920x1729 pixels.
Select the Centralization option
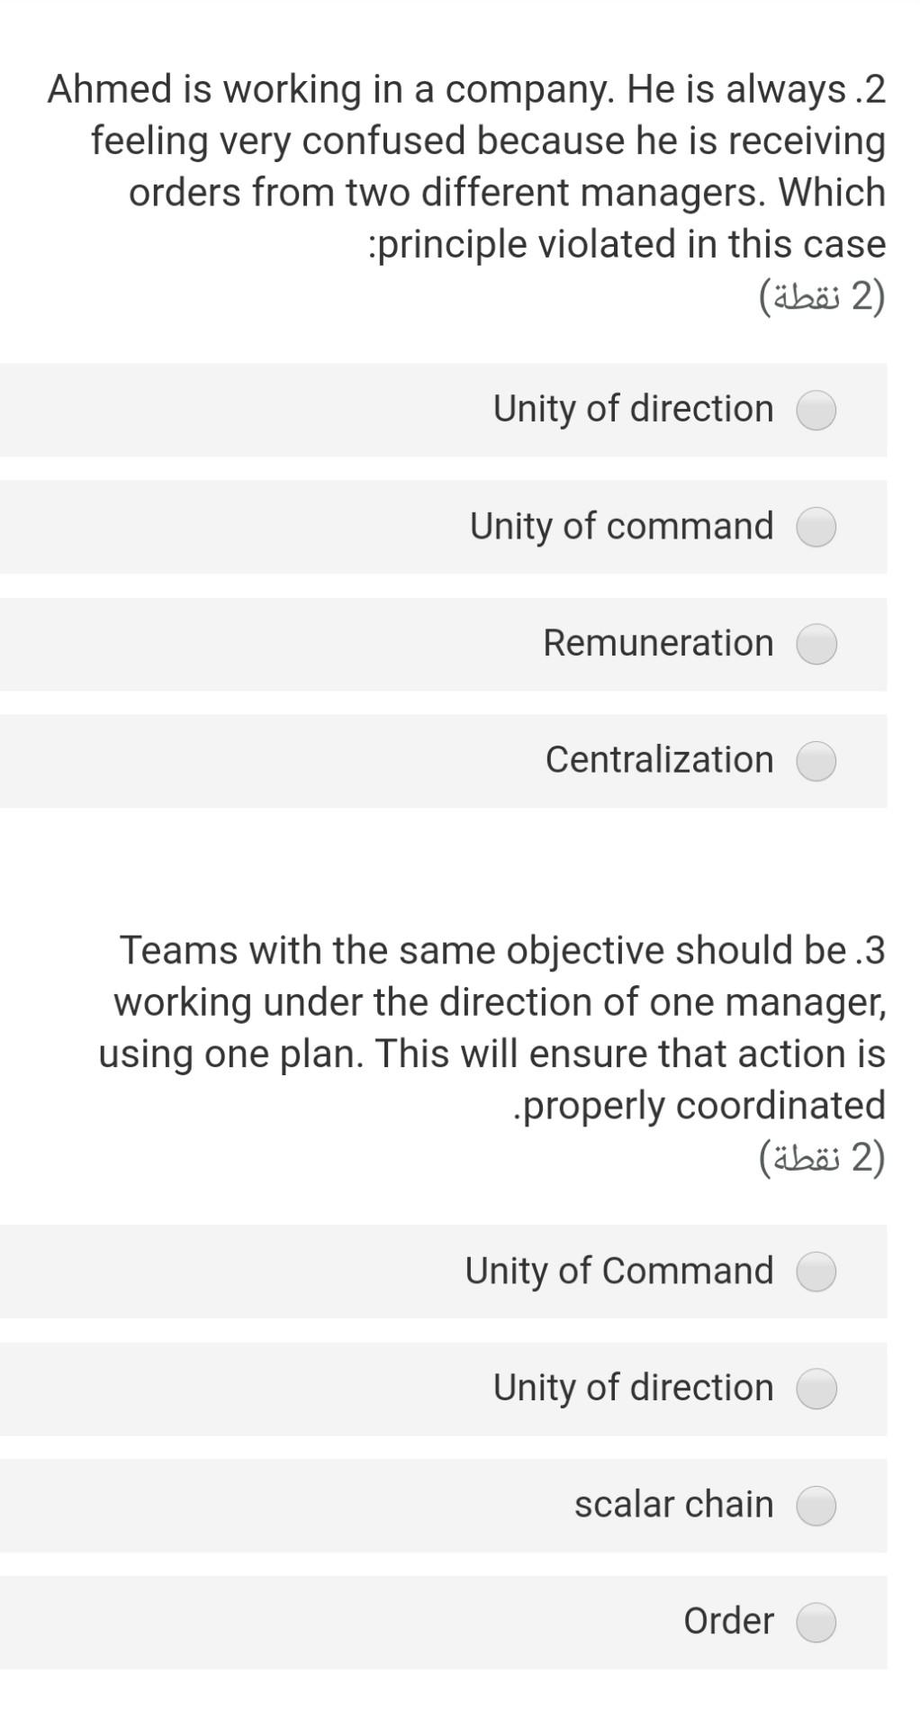[816, 761]
